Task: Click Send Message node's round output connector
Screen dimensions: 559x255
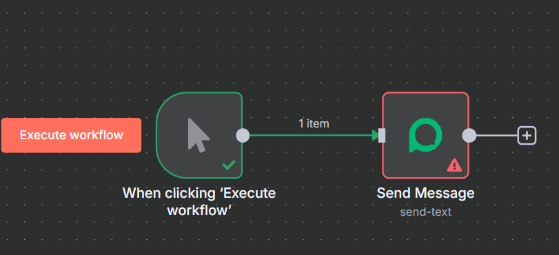Action: (469, 136)
